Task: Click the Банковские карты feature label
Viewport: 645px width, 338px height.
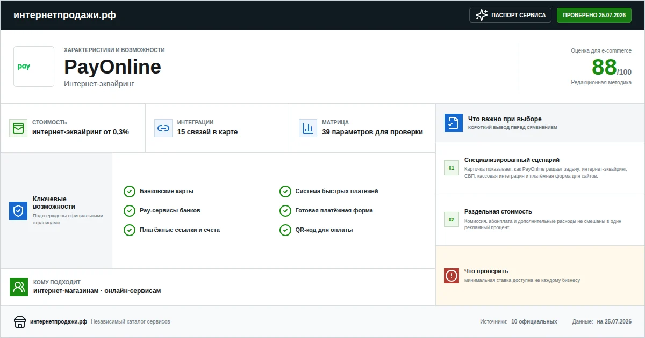Action: (x=167, y=191)
